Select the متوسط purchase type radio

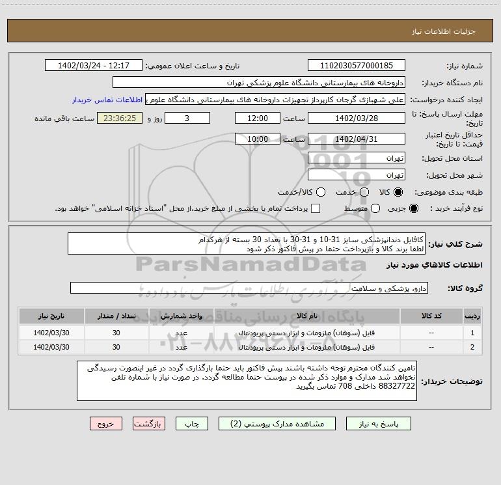click(x=375, y=208)
